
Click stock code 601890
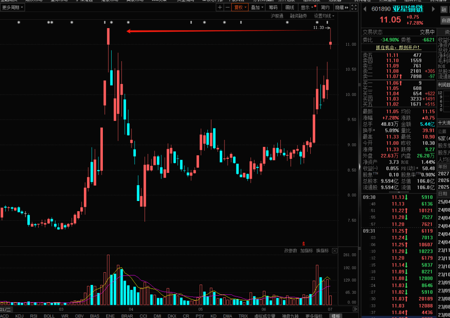click(x=381, y=9)
